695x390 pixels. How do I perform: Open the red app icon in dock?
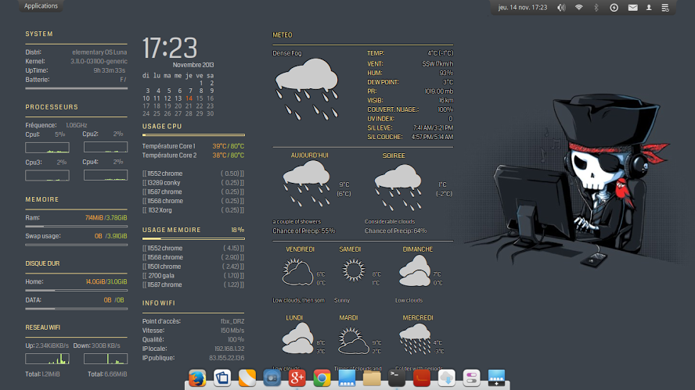(422, 378)
